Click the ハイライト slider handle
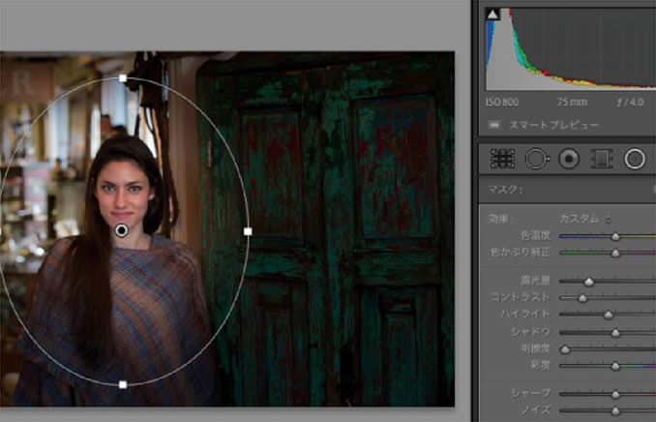Viewport: 656px width, 422px height. tap(609, 314)
